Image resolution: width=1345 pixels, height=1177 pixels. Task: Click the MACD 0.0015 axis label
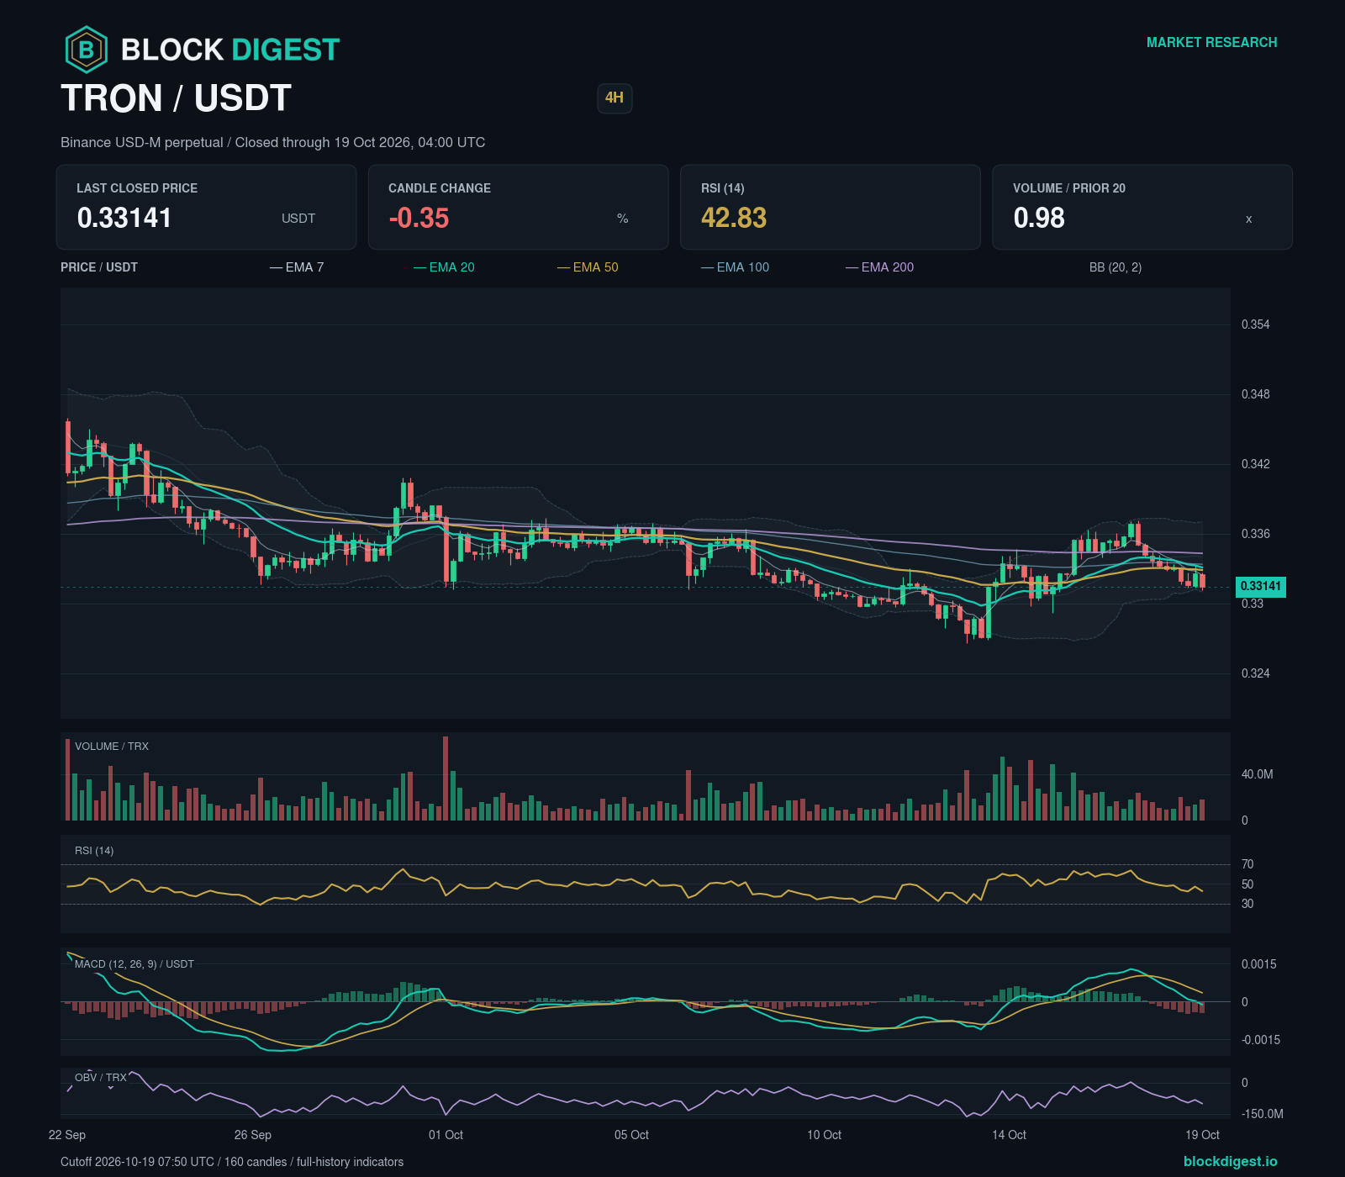click(x=1258, y=964)
